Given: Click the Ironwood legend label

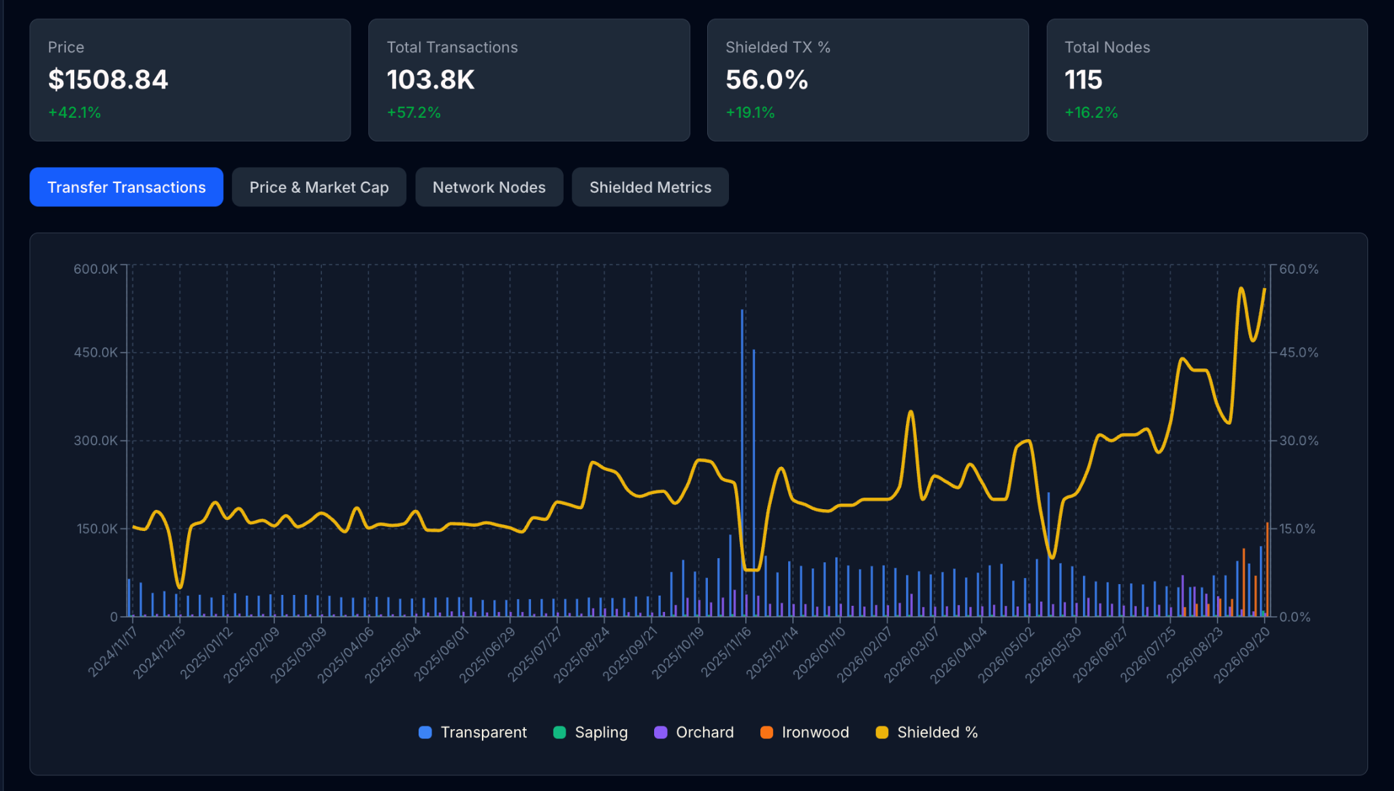Looking at the screenshot, I should [815, 732].
